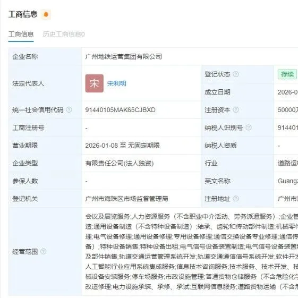Screen dimensions: 298x298
Task: Select company type 有限责任公司(法人独资)
Action: point(120,163)
